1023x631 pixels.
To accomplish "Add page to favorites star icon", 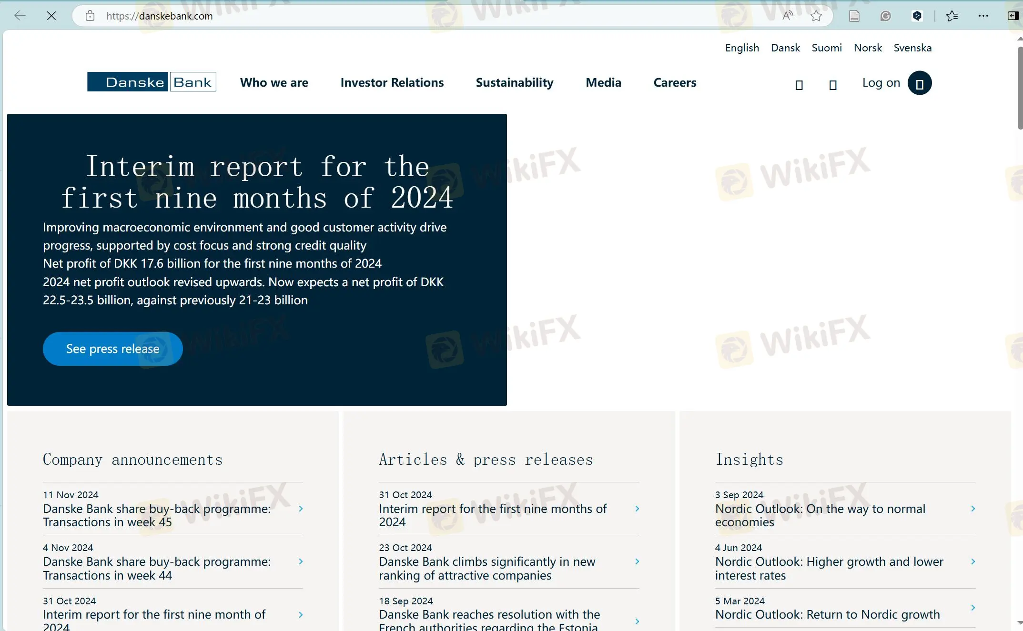I will pos(816,16).
